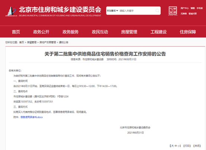Click the contact line with 55597352
206x150 pixels.
pyautogui.click(x=33, y=102)
